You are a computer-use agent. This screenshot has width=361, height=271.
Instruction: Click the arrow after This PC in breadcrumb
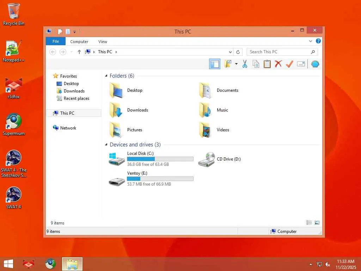tap(116, 52)
